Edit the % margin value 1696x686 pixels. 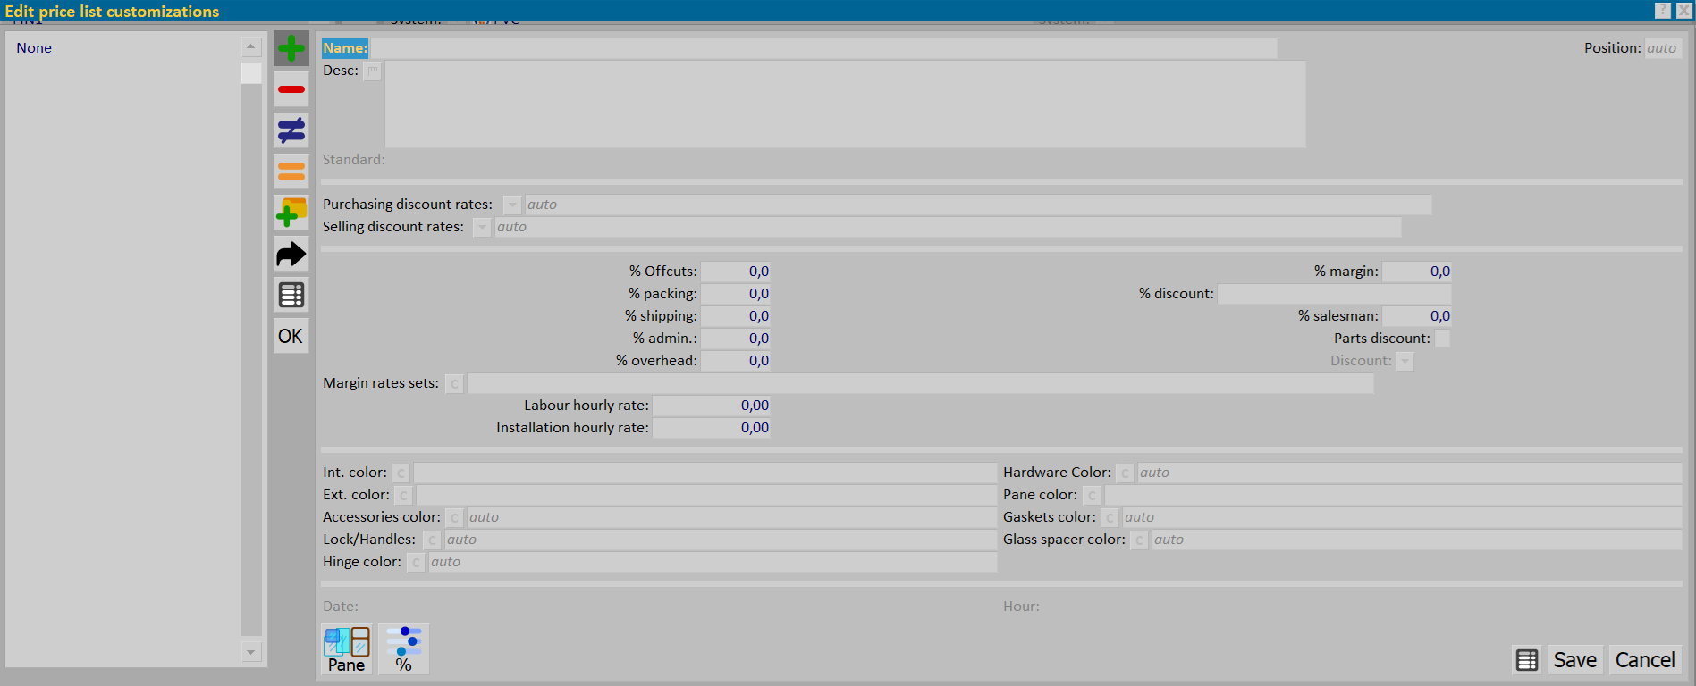(1416, 272)
